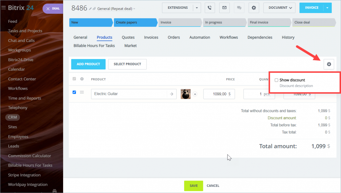Image resolution: width=341 pixels, height=193 pixels.
Task: Open Billable Hours For Tasks tab
Action: 94,46
